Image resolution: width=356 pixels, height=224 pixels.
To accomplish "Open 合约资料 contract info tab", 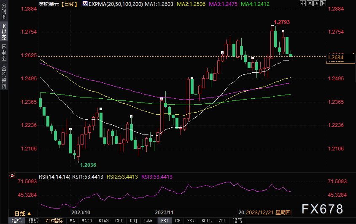I will tap(4, 77).
